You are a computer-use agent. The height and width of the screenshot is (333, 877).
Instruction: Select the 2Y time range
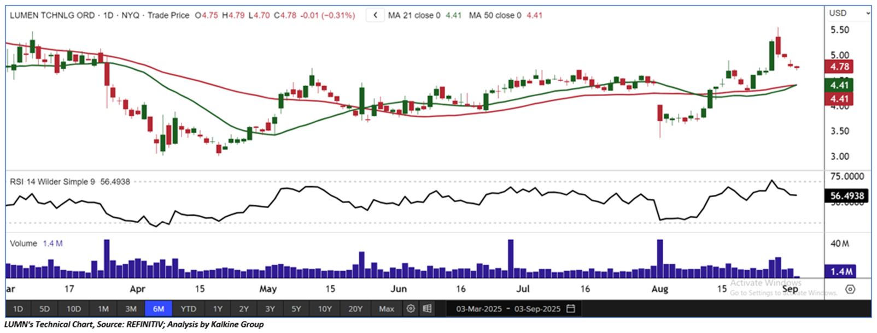pyautogui.click(x=244, y=309)
